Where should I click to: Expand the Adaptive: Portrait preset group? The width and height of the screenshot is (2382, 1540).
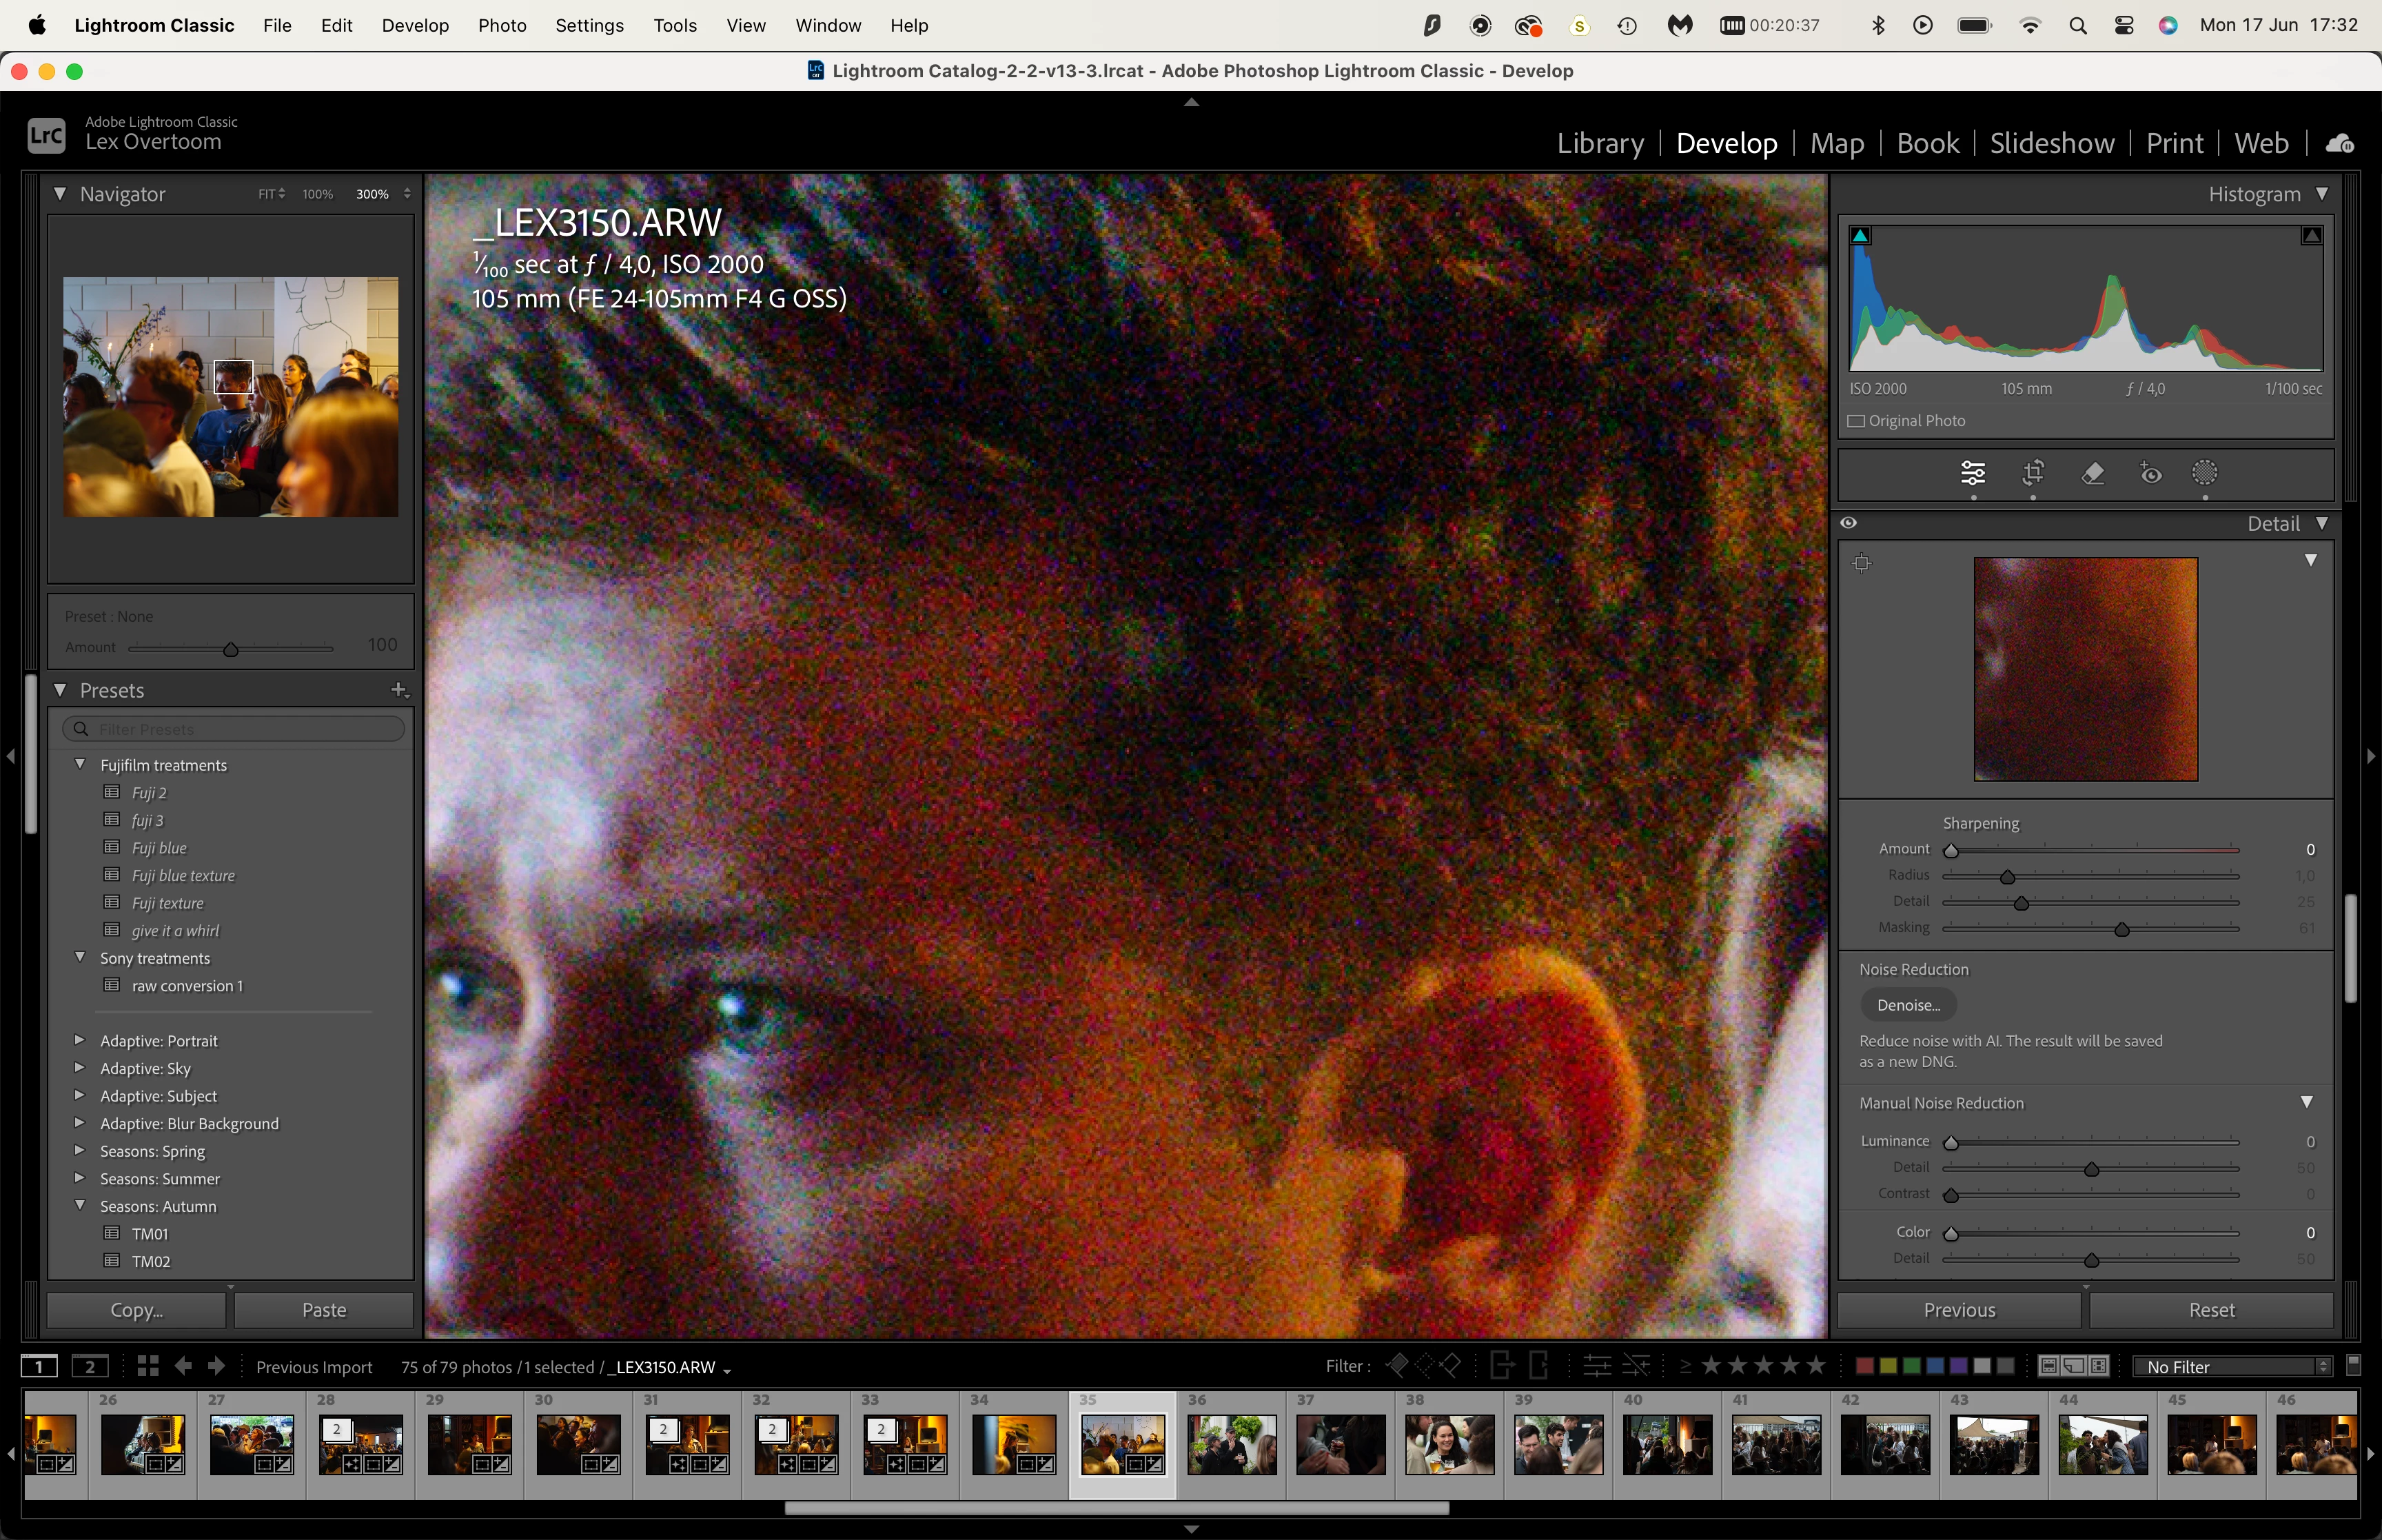(80, 1040)
